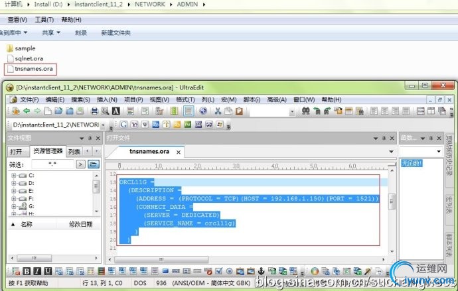Open the function list combo box dropdown

click(439, 151)
